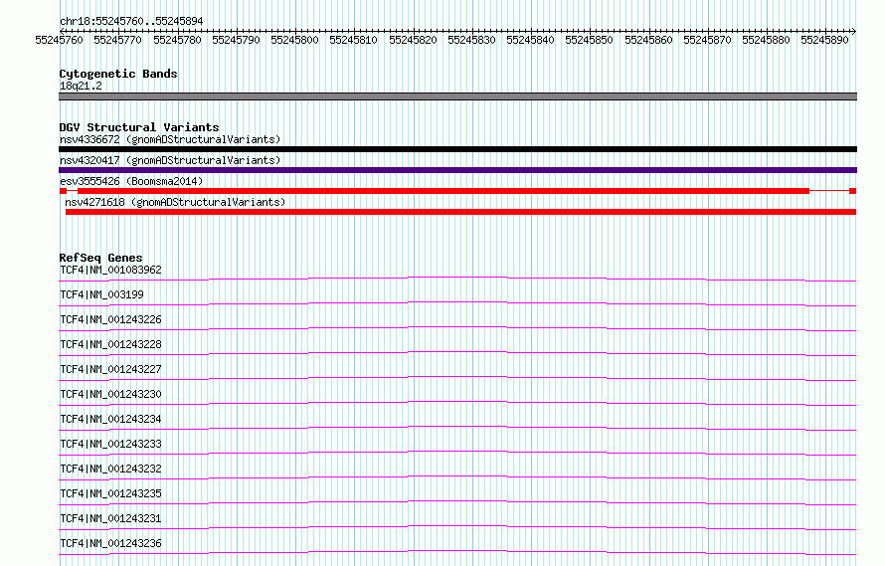Open variant label nsv4271618

click(x=175, y=202)
